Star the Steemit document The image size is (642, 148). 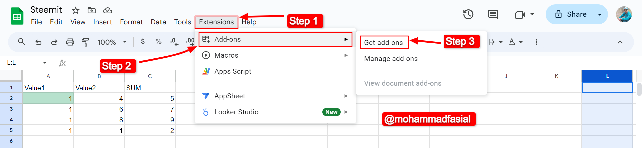click(x=76, y=10)
